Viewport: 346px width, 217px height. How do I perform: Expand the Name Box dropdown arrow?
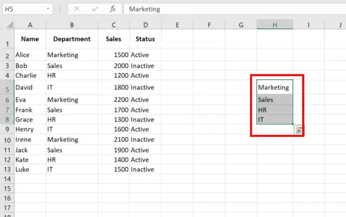click(47, 9)
